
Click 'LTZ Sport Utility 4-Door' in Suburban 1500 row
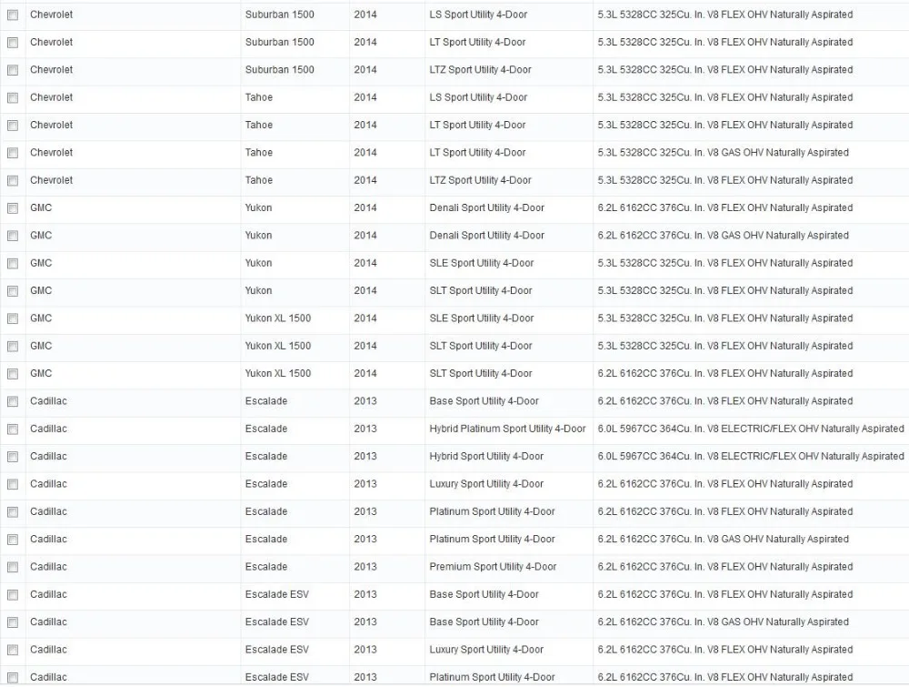coord(480,70)
